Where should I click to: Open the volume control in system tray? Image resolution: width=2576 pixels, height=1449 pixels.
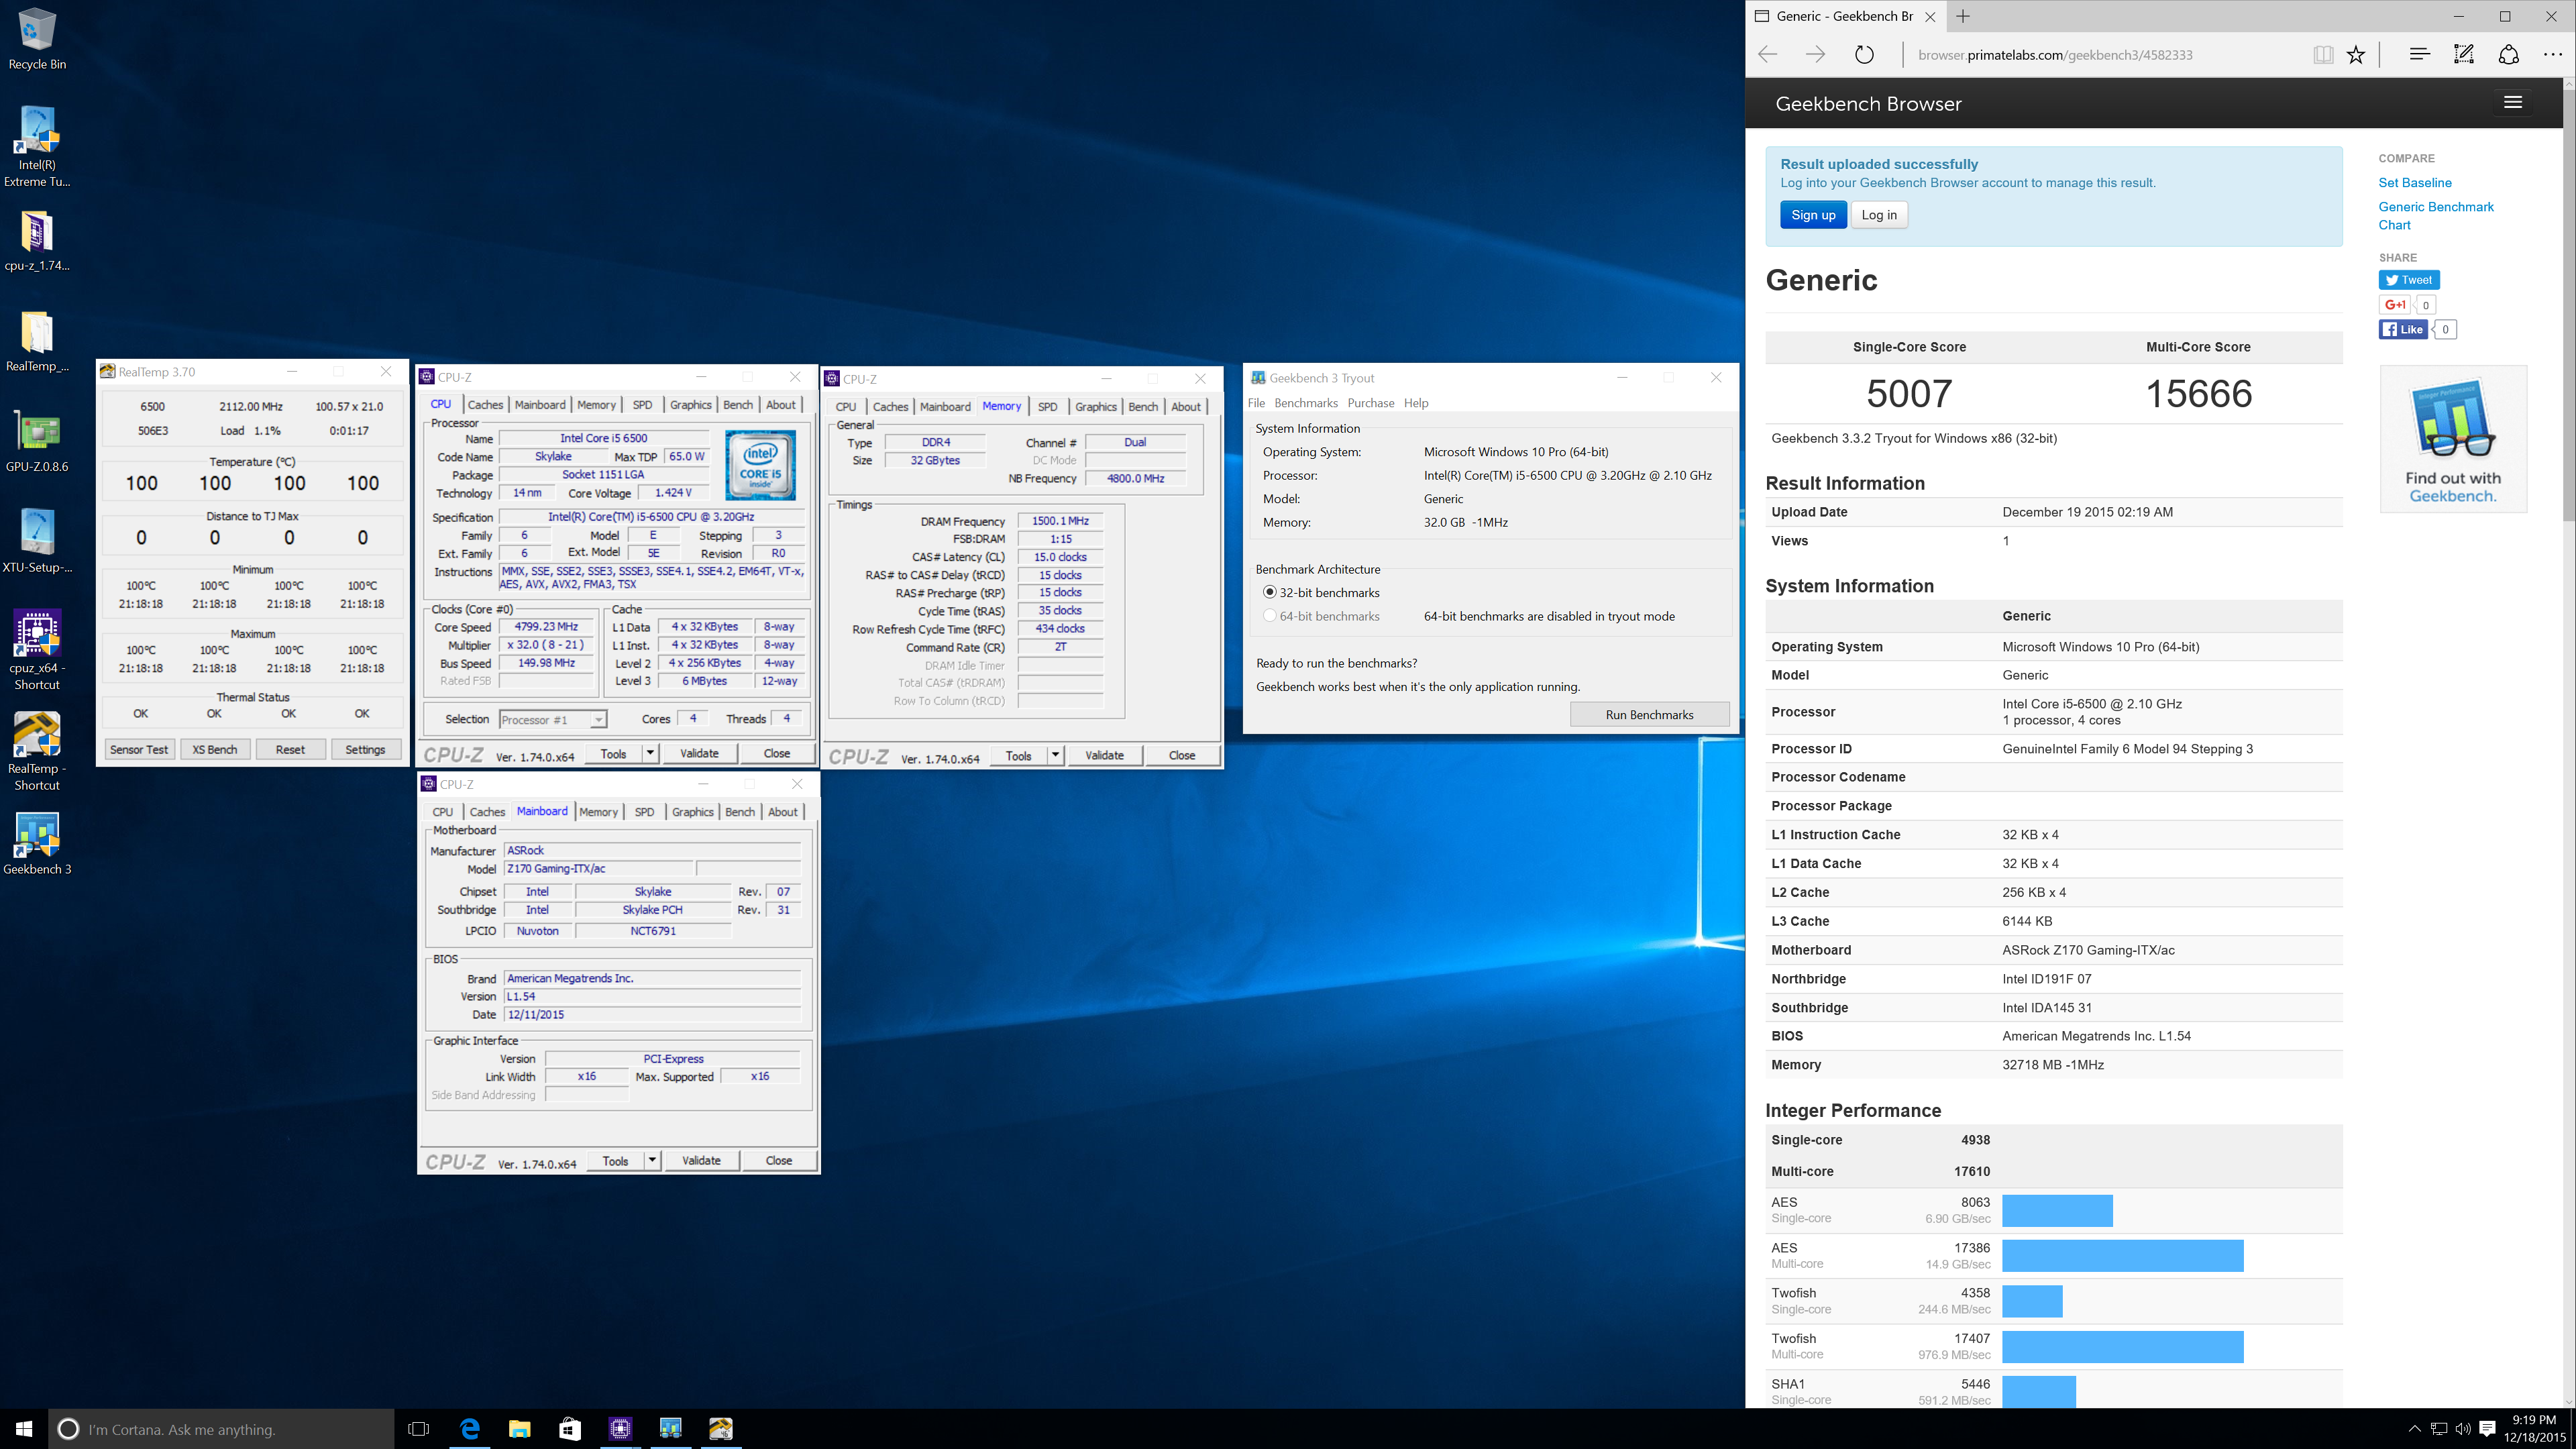click(x=2462, y=1429)
